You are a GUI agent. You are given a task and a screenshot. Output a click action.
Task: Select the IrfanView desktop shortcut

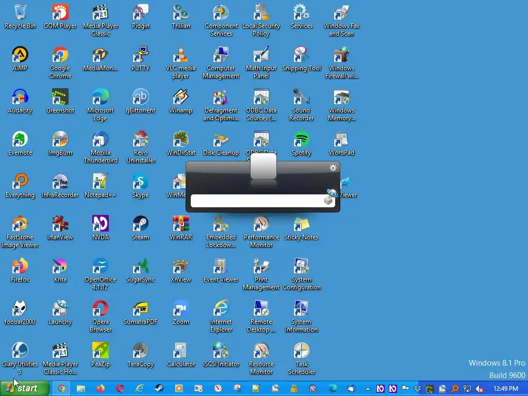pos(60,228)
